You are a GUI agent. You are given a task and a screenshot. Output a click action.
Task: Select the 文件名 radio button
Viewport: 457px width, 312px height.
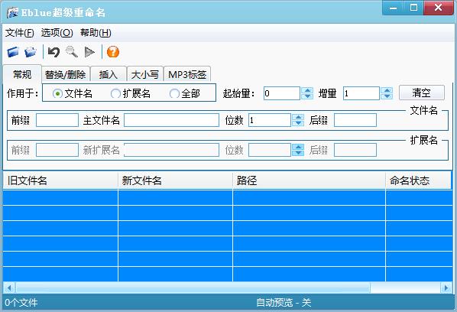[x=57, y=93]
